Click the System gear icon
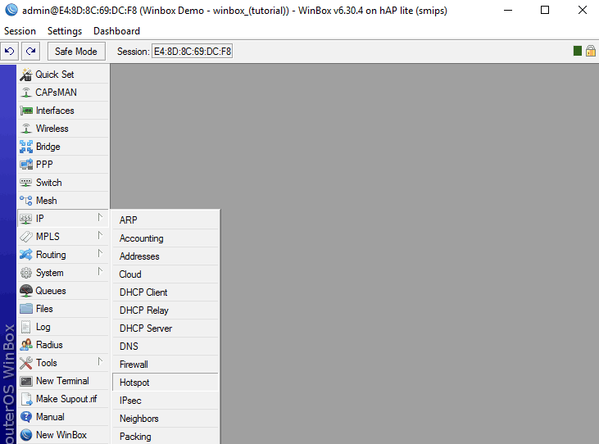599x444 pixels. pyautogui.click(x=26, y=273)
